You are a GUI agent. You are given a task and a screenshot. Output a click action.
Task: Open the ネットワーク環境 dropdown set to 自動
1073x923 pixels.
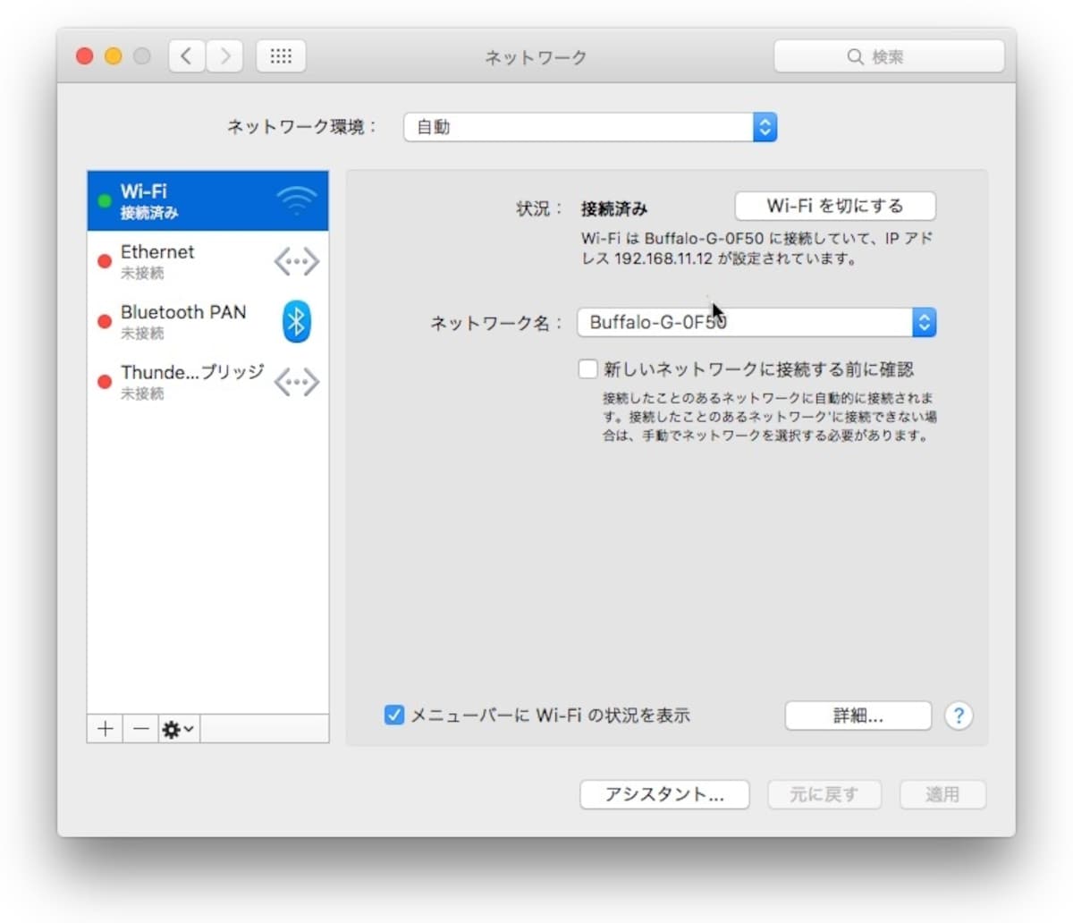click(590, 127)
